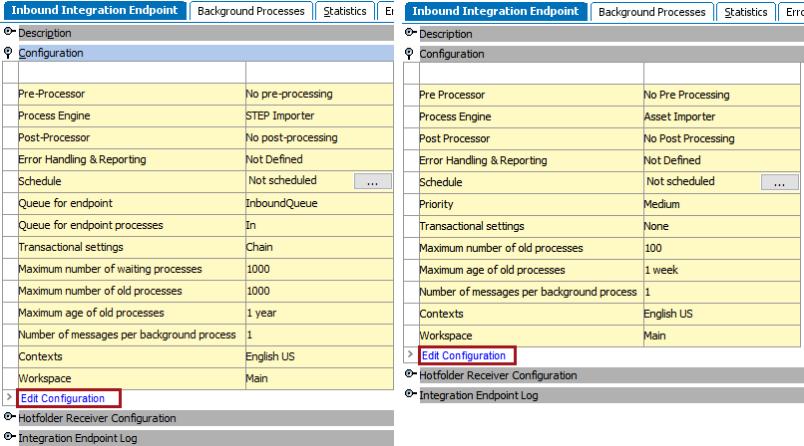This screenshot has width=804, height=446.
Task: Select the STEP Importer process engine value
Action: [x=280, y=115]
